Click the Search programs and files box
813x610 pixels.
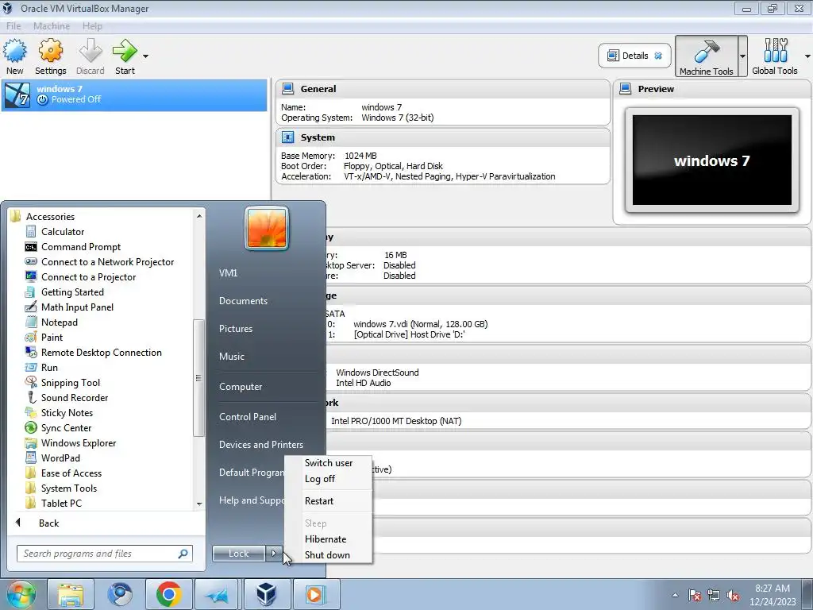pos(104,554)
